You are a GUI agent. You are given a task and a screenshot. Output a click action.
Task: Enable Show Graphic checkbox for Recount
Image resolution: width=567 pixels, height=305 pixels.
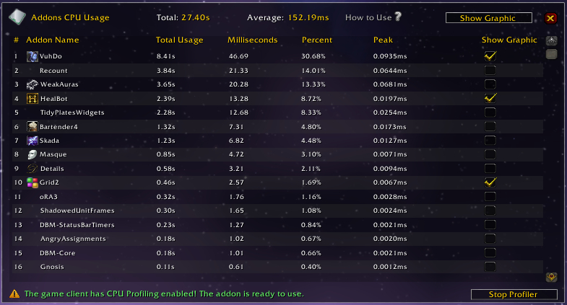pyautogui.click(x=490, y=70)
